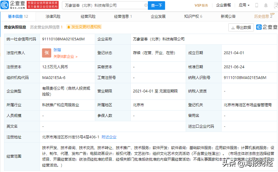Switch to the 企业发展 tab
The image size is (278, 172).
[158, 16]
